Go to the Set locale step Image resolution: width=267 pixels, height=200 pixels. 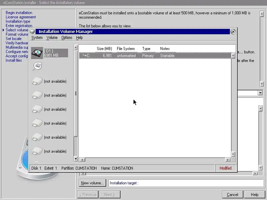(14, 39)
